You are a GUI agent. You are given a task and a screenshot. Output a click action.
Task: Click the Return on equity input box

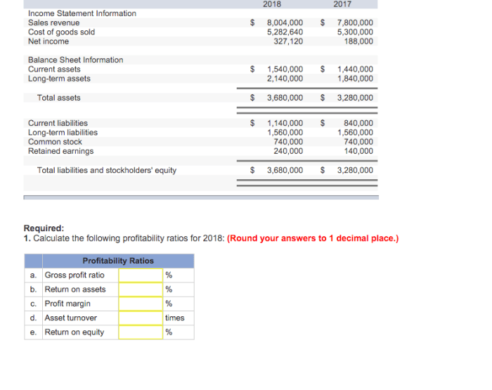pyautogui.click(x=140, y=332)
